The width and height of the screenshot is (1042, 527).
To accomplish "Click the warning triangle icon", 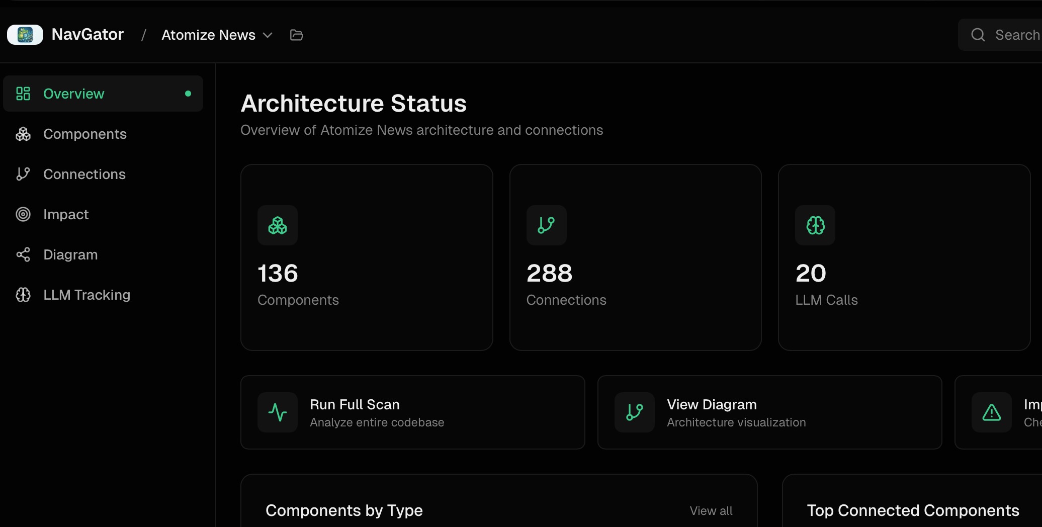I will (991, 412).
